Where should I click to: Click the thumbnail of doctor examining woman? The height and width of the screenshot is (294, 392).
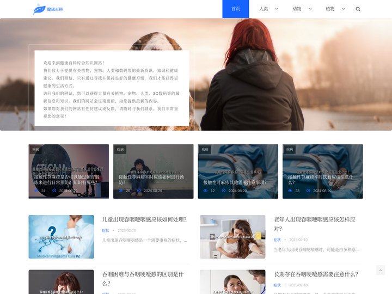tap(233, 282)
